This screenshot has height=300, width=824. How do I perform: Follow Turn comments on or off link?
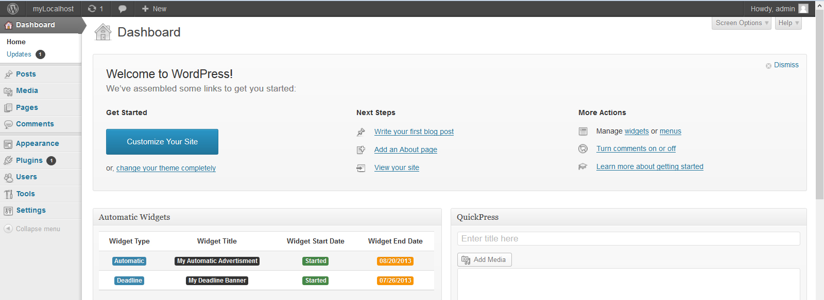click(x=636, y=148)
